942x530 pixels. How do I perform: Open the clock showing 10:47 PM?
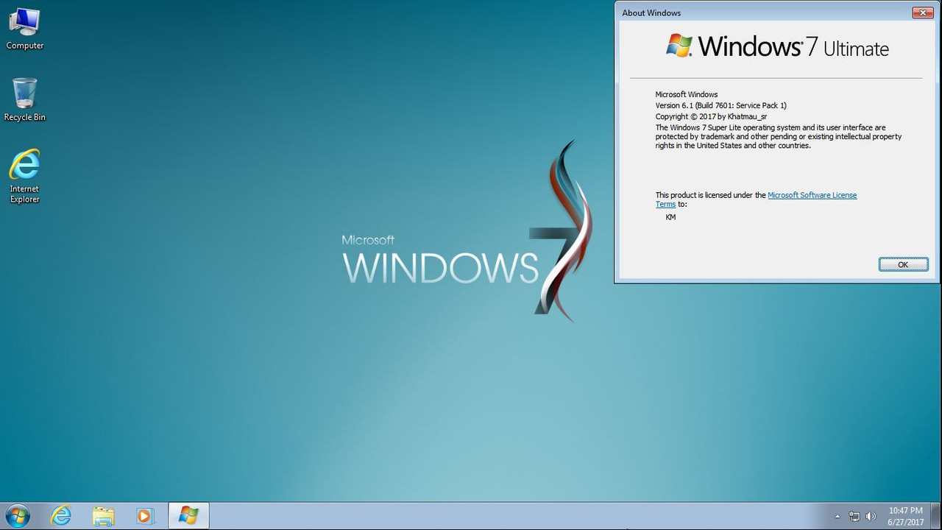905,516
